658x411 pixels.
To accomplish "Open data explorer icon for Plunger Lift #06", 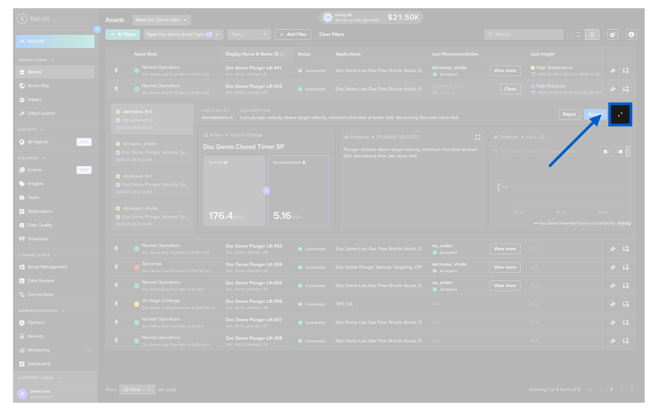I will 613,304.
